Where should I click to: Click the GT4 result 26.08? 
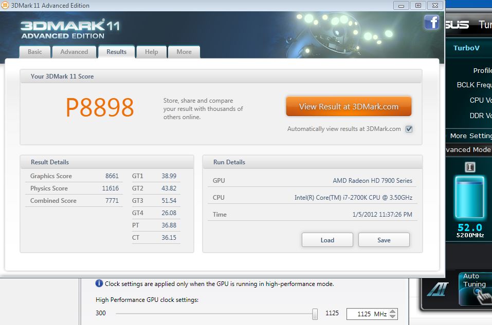[169, 213]
